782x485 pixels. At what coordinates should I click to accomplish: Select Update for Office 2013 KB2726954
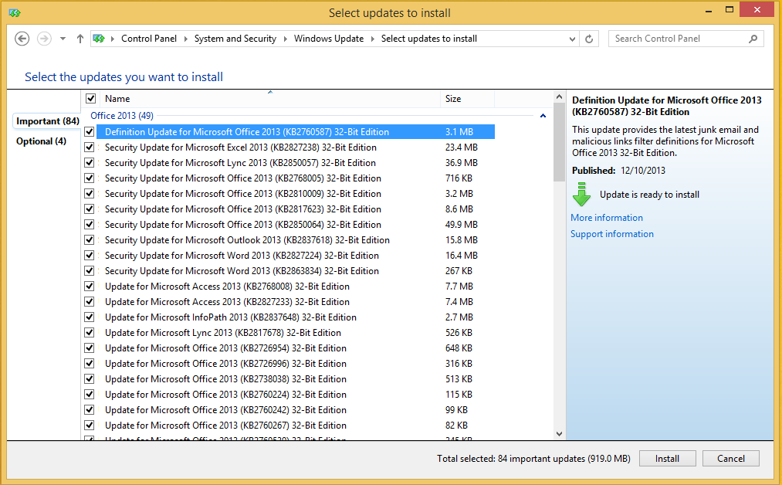(x=225, y=348)
